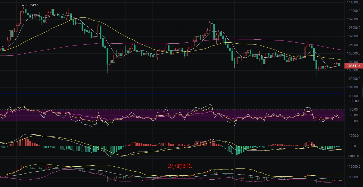Click the RSI axis label 100.00
363x187 pixels.
point(353,101)
